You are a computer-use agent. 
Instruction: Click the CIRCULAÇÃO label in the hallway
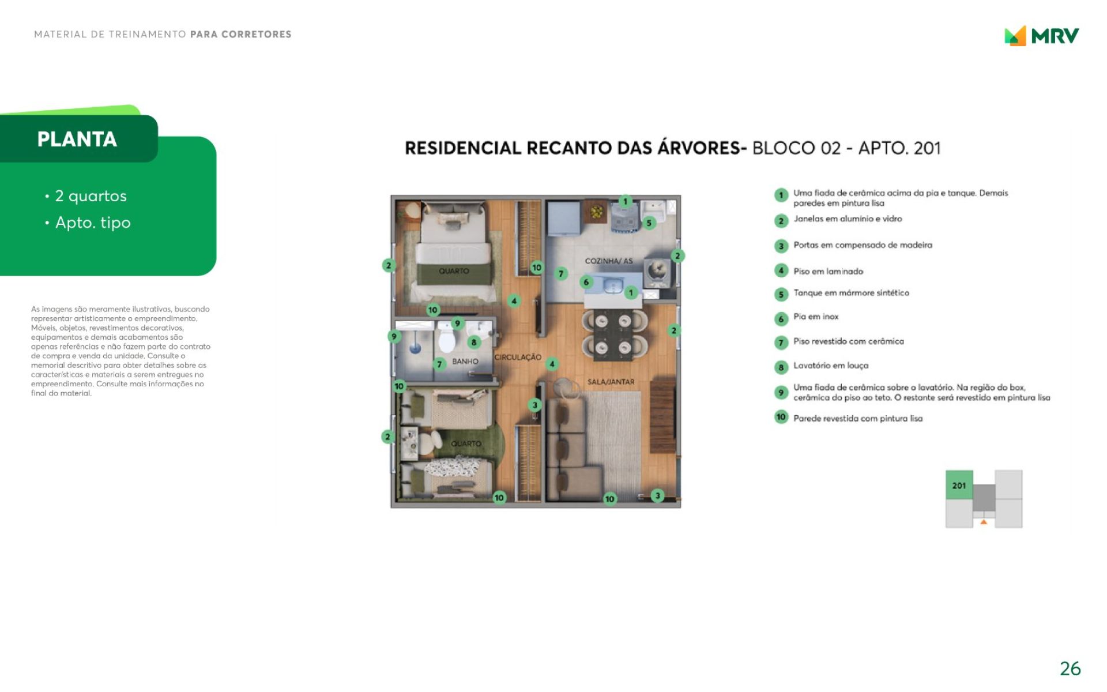517,358
